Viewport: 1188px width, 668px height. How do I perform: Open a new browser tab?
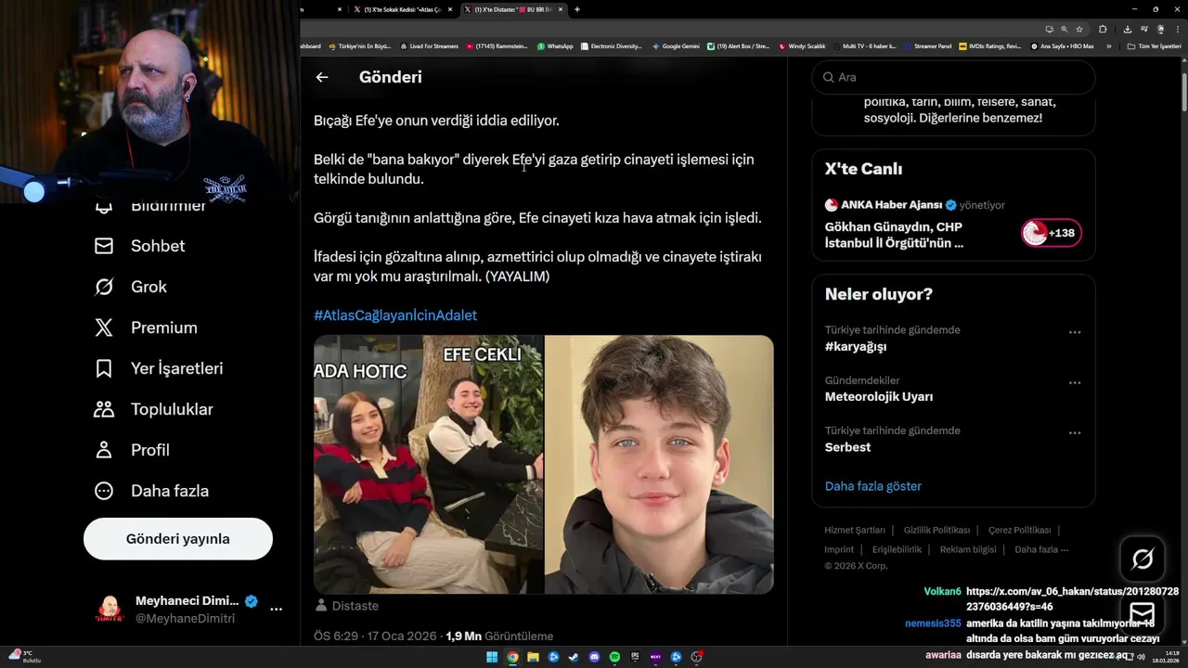577,9
